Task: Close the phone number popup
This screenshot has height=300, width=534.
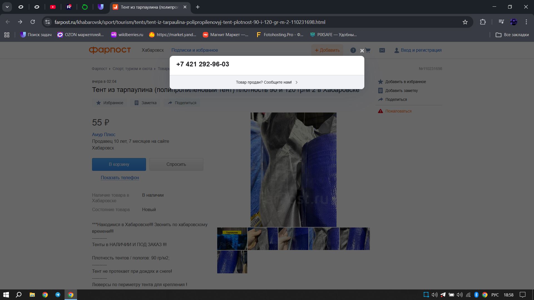Action: pos(362,51)
